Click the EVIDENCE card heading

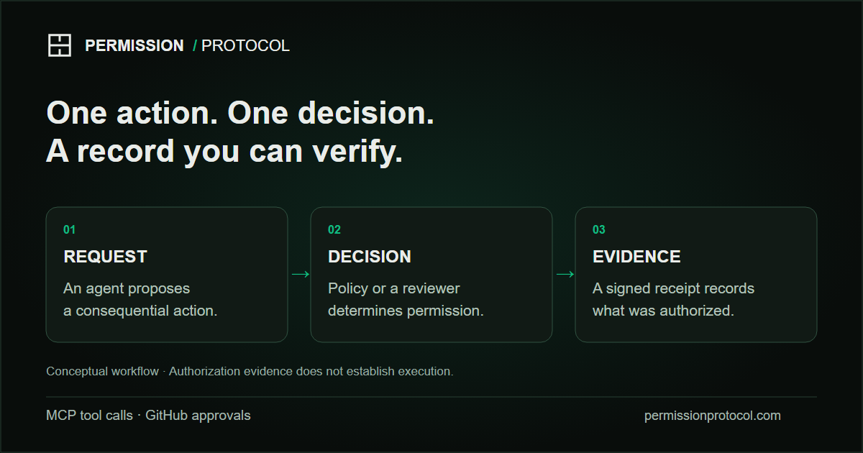tap(636, 257)
